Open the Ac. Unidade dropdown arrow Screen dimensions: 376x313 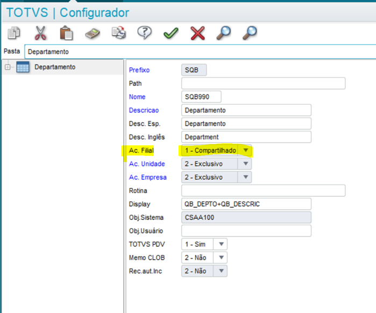(x=245, y=163)
